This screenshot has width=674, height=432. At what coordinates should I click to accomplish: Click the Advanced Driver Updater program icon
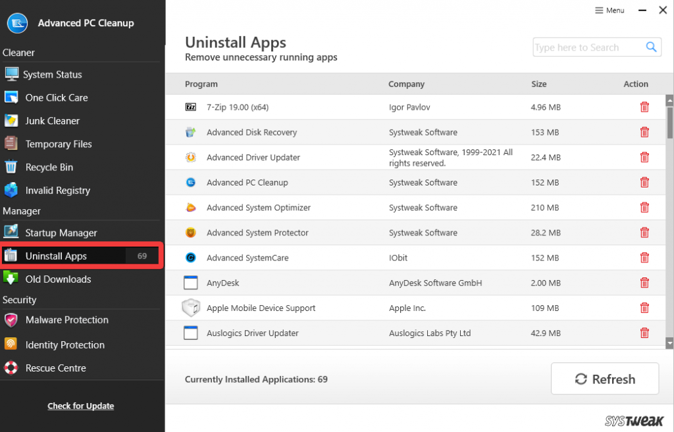[x=190, y=157]
